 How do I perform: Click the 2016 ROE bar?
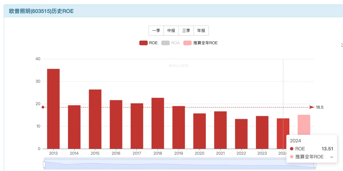pos(116,124)
